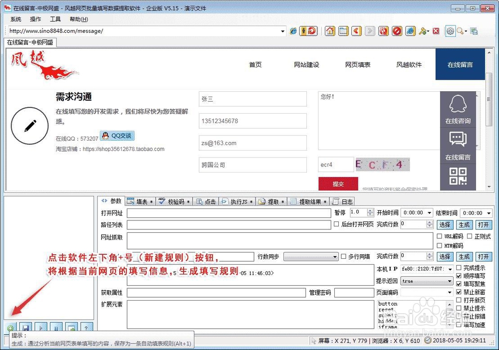Click the QR code sidebar icon
The image size is (499, 350).
458,176
